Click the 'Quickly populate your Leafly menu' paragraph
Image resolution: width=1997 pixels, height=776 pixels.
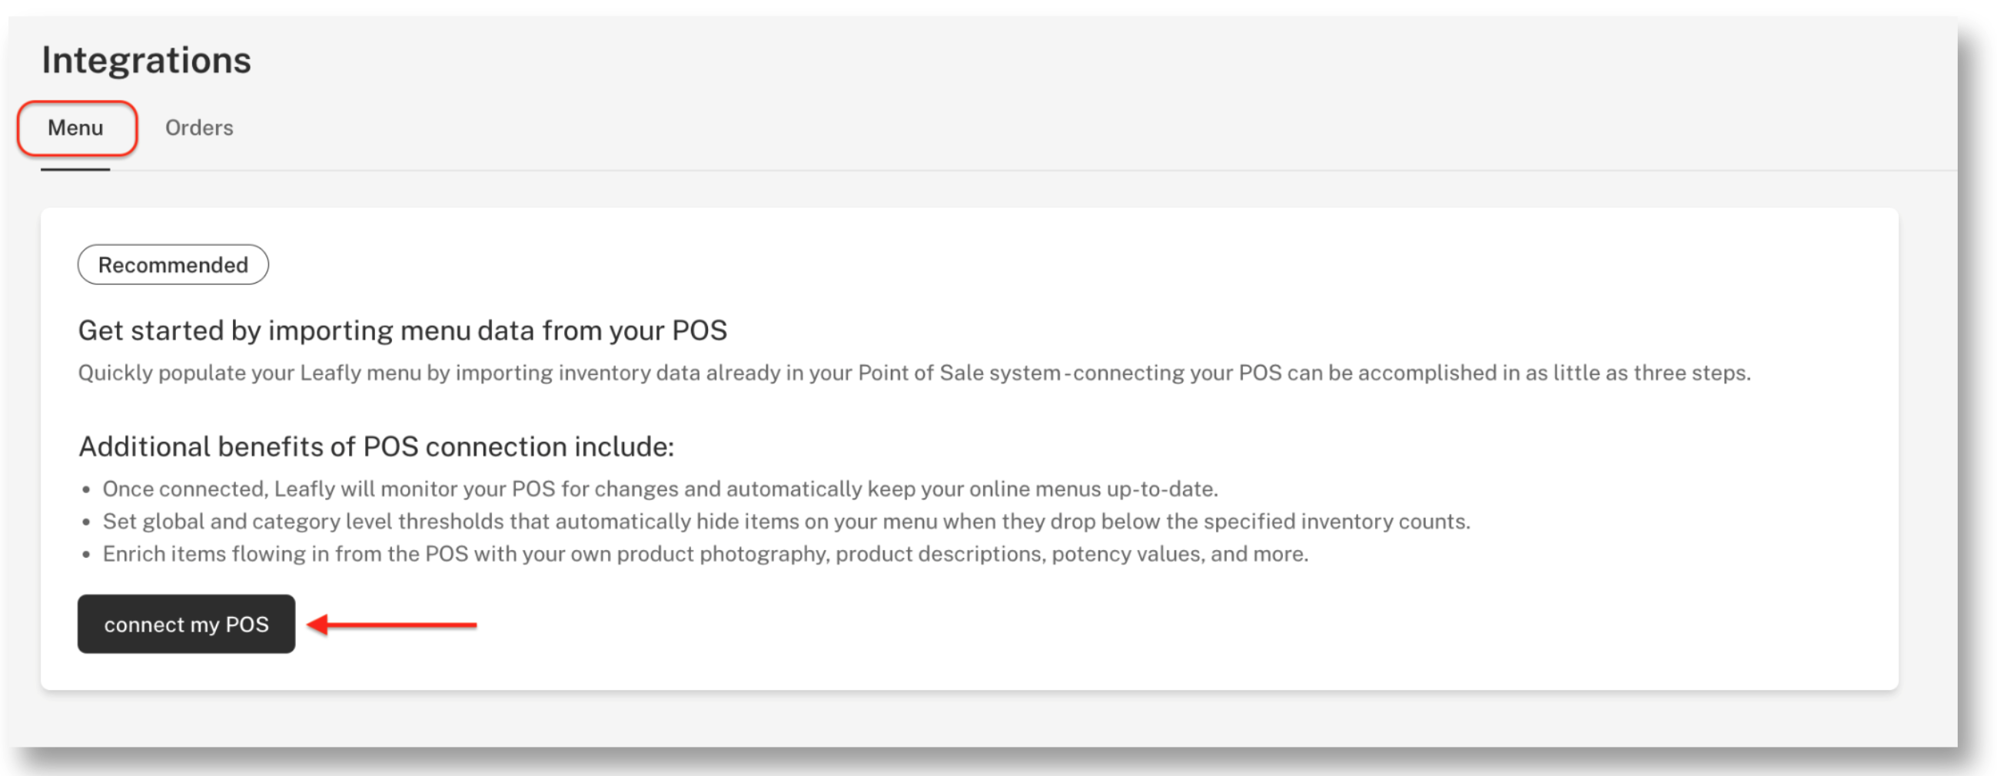pyautogui.click(x=914, y=373)
